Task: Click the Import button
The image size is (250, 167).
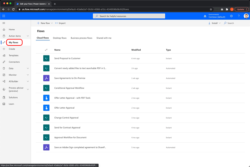Action: pos(60,23)
